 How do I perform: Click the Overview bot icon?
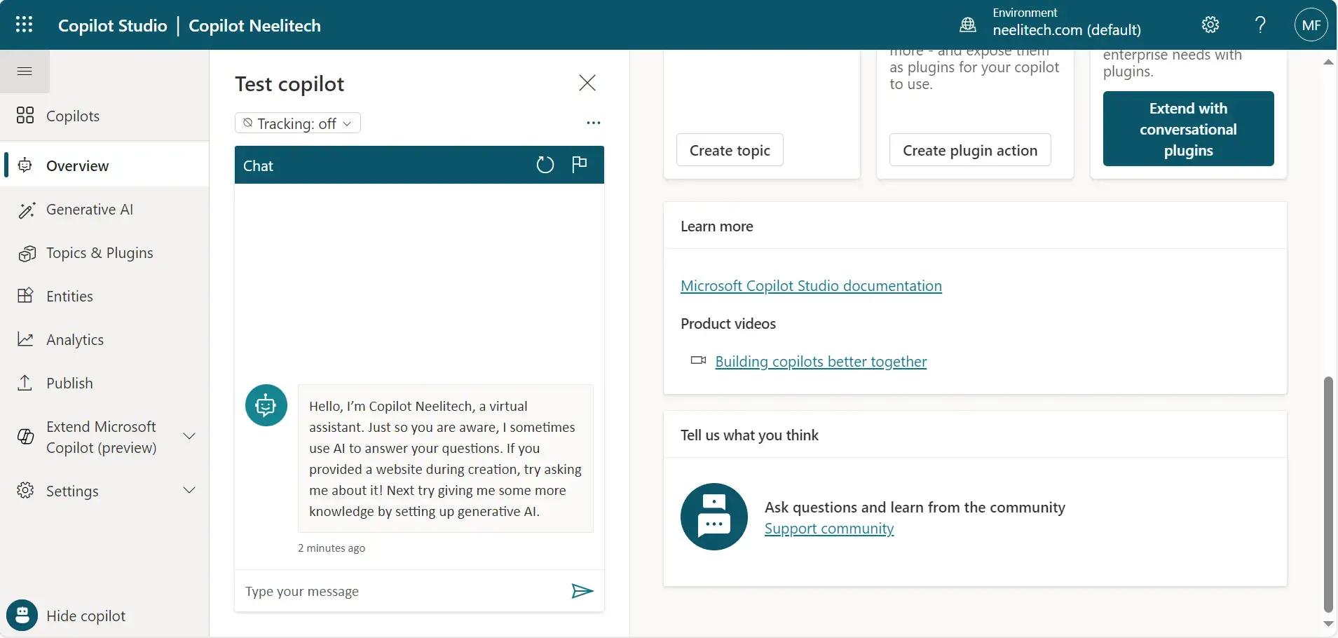[x=25, y=165]
